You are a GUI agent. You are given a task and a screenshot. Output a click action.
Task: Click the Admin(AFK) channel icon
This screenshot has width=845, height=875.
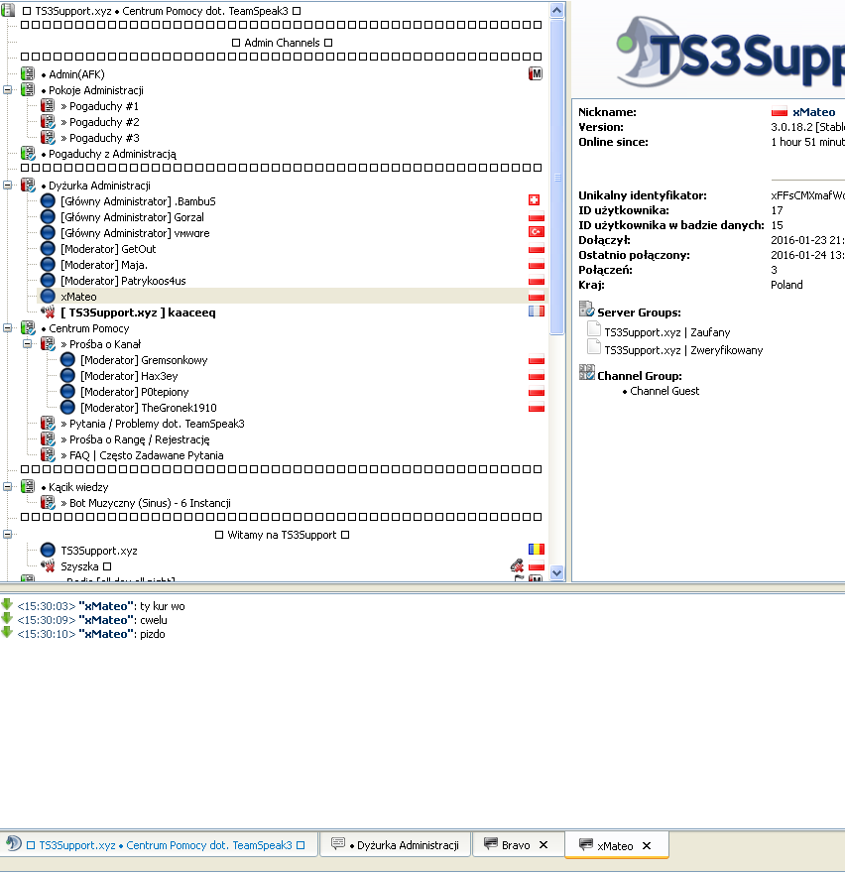[28, 73]
